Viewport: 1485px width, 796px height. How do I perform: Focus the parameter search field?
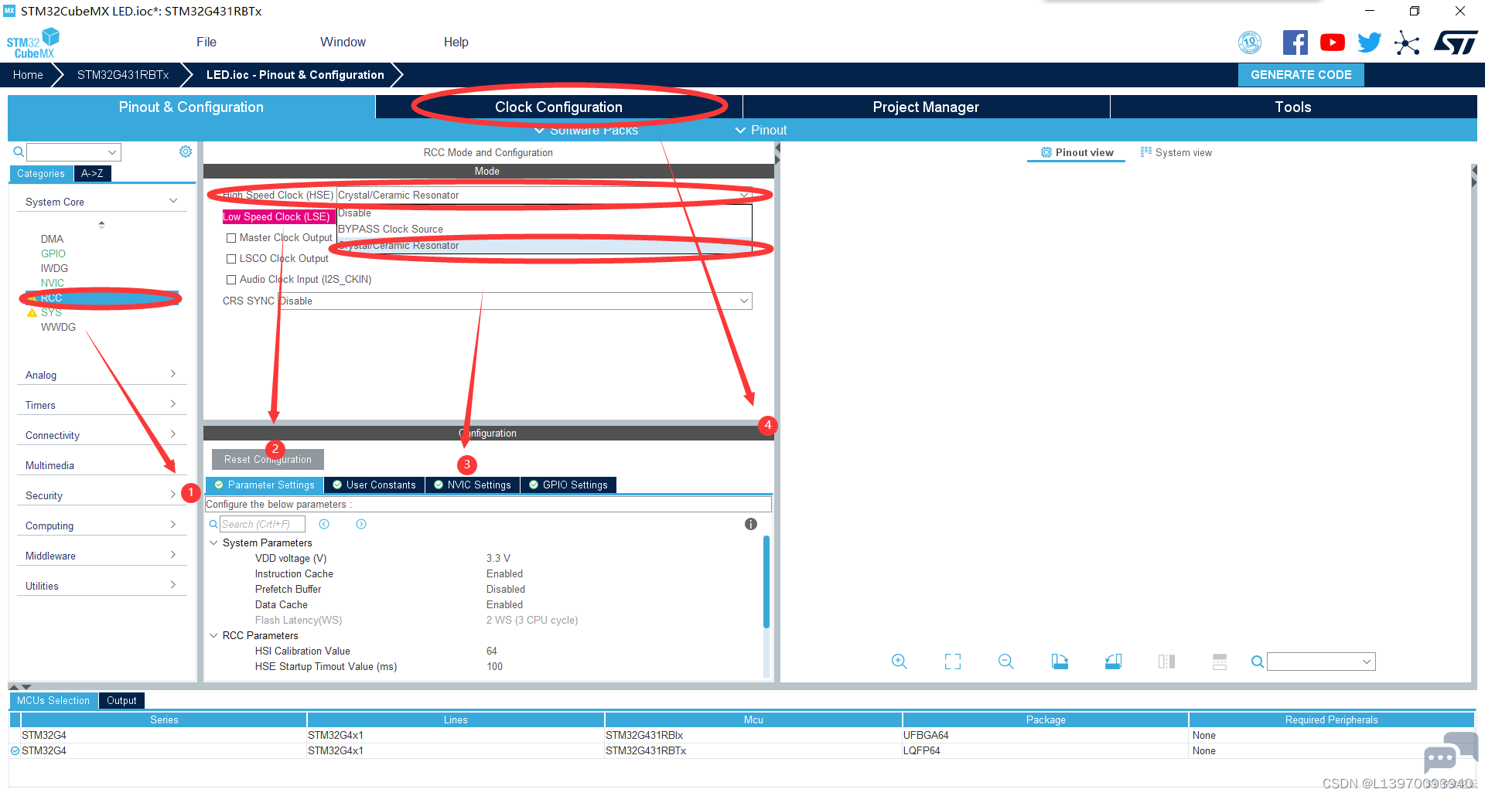pos(262,524)
